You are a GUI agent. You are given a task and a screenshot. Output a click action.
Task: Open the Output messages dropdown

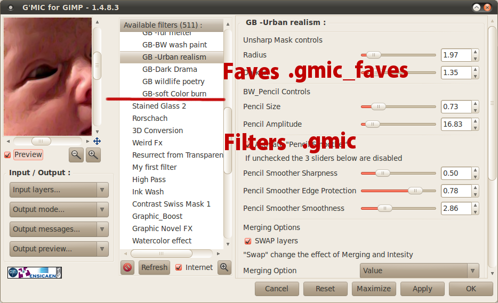[59, 229]
